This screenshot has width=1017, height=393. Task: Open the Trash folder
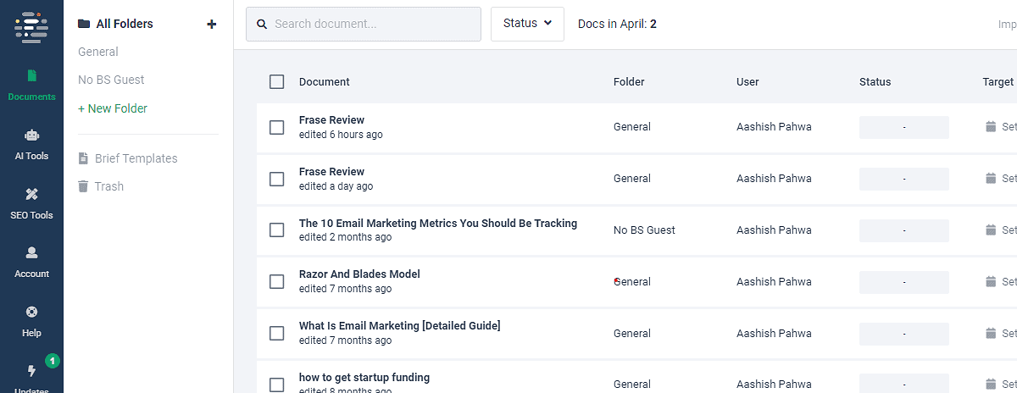coord(108,186)
